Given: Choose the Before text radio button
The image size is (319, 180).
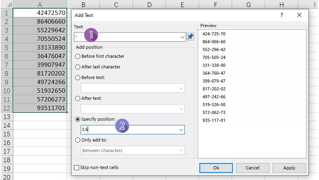Looking at the screenshot, I should click(x=77, y=77).
